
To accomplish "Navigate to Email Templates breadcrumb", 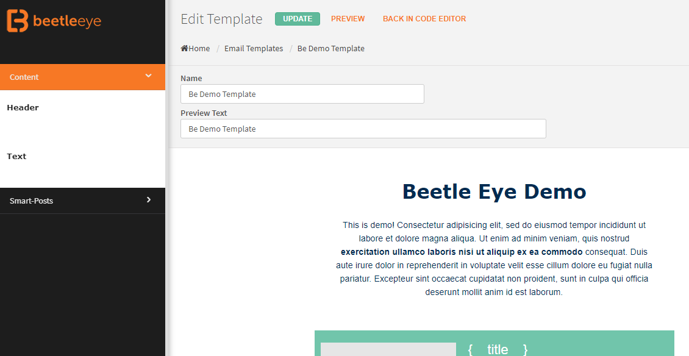I will click(x=254, y=48).
